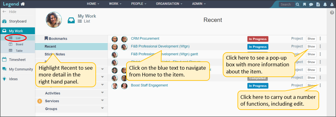The image size is (336, 117).
Task: Click second avatar in CRM Procurement row
Action: 124,39
